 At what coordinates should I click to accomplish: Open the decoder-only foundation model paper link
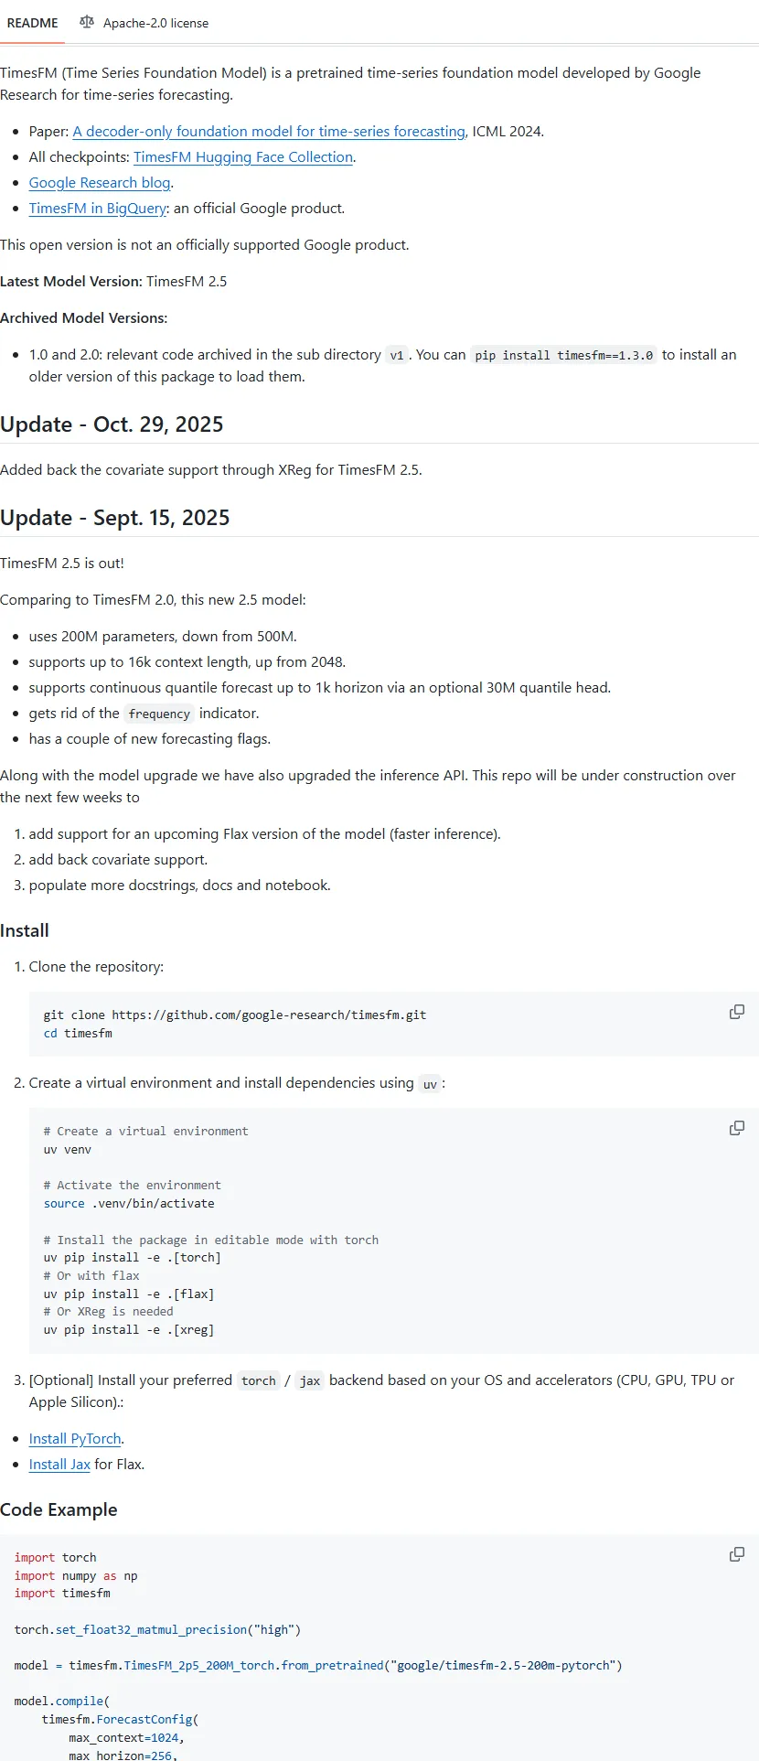tap(269, 132)
